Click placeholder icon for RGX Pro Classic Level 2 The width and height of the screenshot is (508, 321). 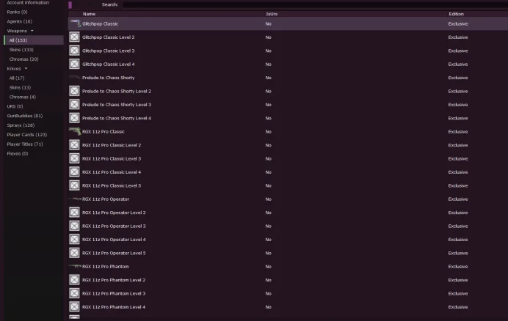pyautogui.click(x=75, y=145)
